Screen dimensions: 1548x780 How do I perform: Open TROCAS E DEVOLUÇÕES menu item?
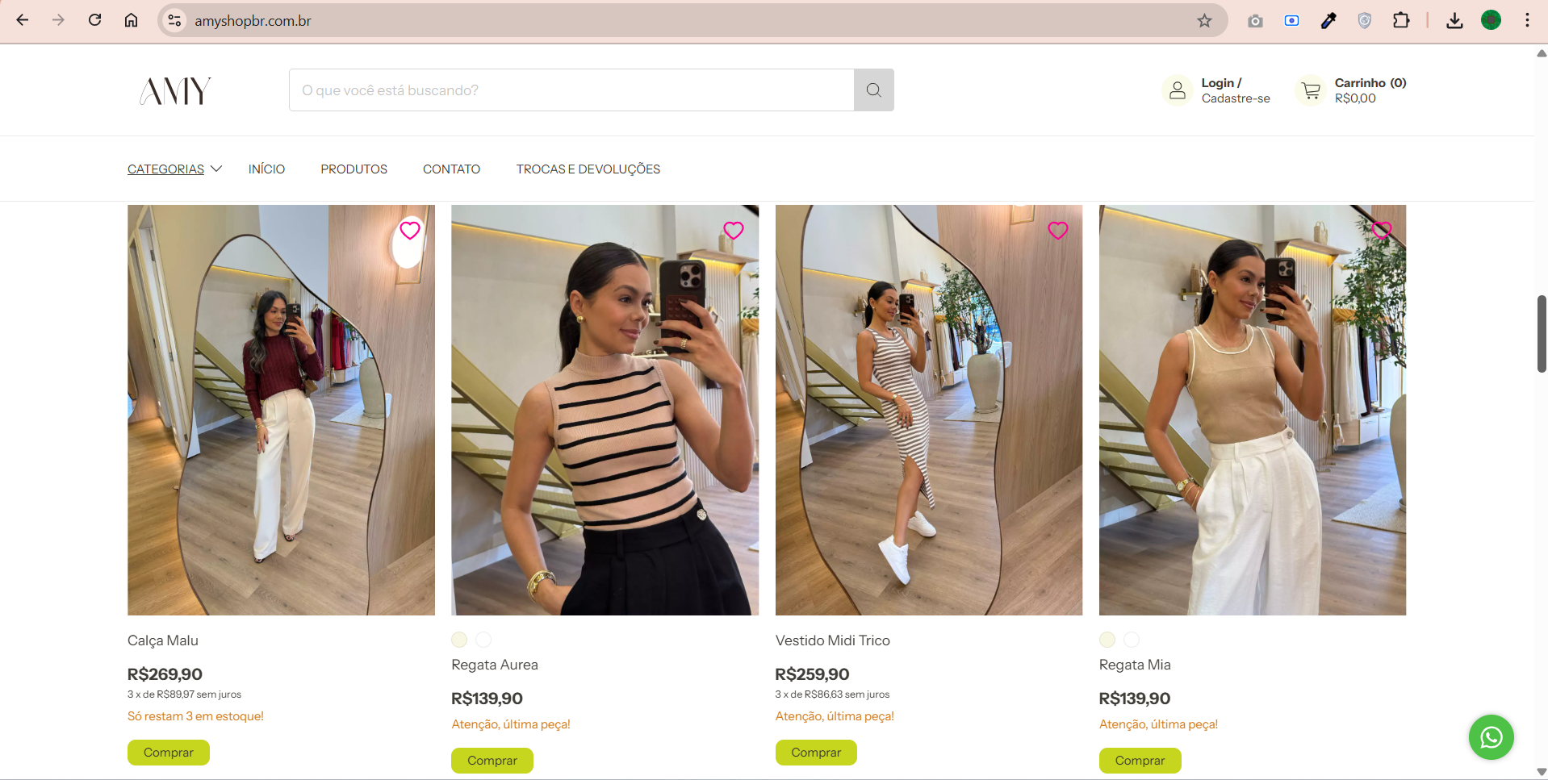588,169
